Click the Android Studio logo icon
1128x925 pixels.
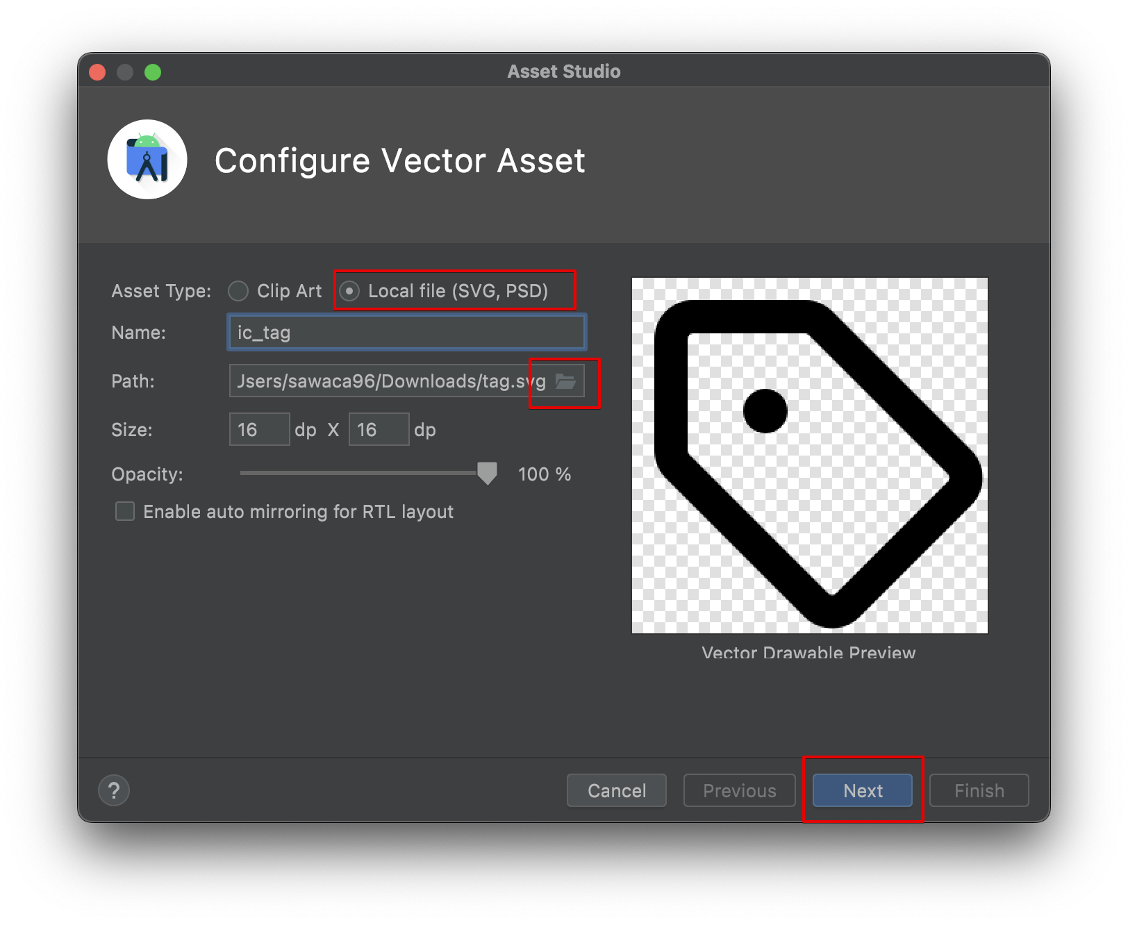click(x=147, y=160)
